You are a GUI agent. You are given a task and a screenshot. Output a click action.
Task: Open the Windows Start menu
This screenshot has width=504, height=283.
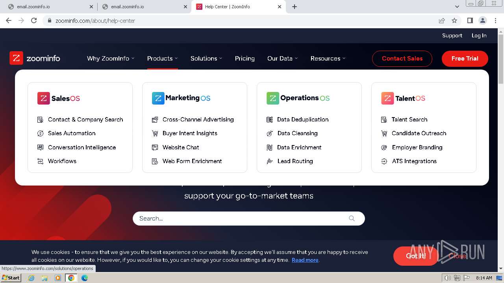coord(11,277)
